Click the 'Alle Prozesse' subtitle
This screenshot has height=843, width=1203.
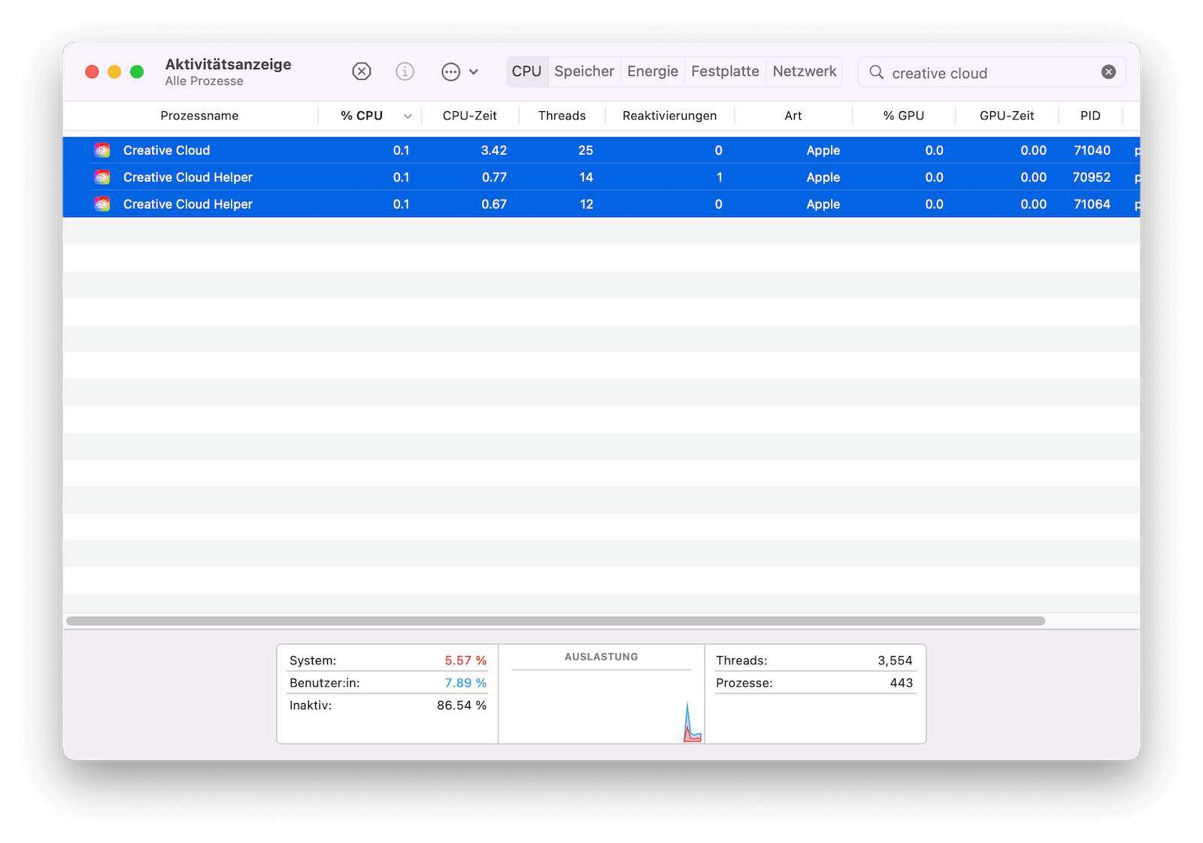click(205, 81)
